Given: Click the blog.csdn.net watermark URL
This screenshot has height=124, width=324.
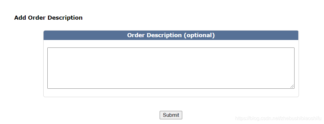Looking at the screenshot, I should click(x=278, y=118).
